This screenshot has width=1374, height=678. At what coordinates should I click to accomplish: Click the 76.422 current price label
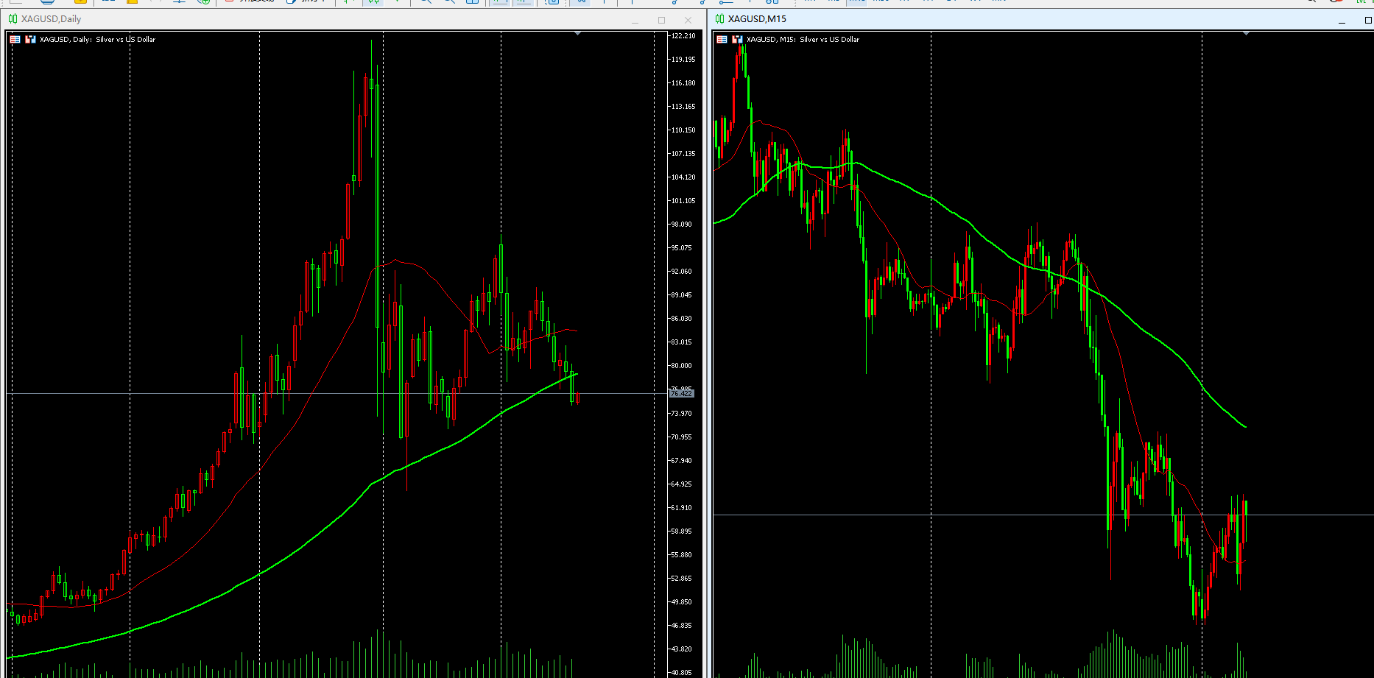coord(681,394)
